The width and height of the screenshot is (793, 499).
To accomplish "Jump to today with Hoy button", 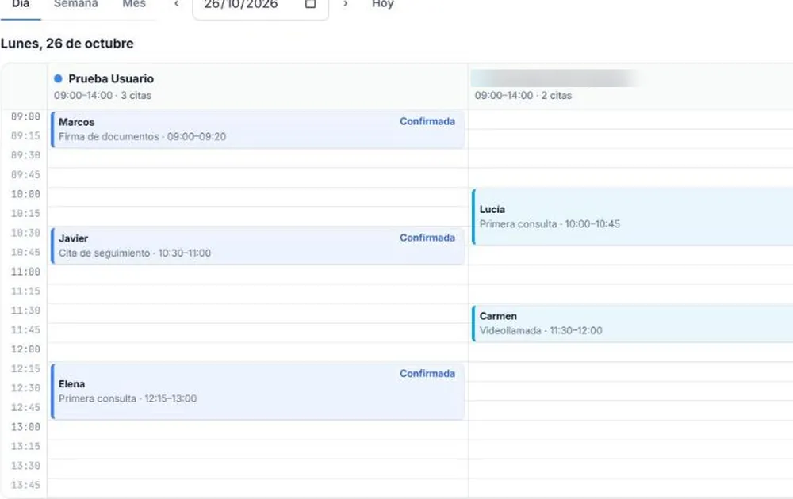I will click(382, 5).
